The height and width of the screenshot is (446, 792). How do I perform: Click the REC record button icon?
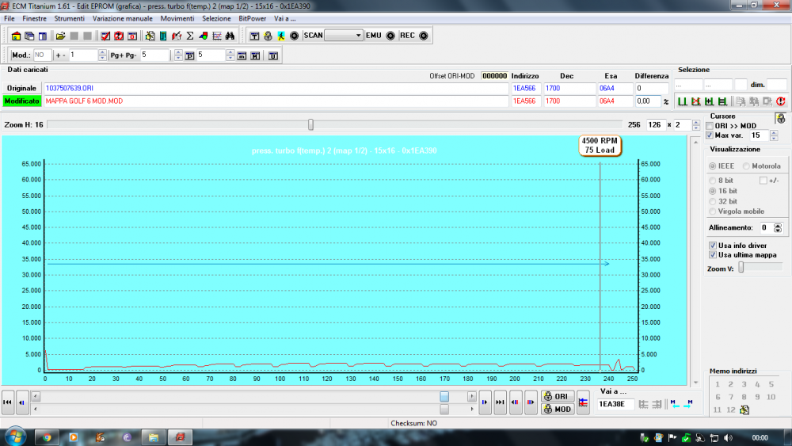click(x=423, y=36)
